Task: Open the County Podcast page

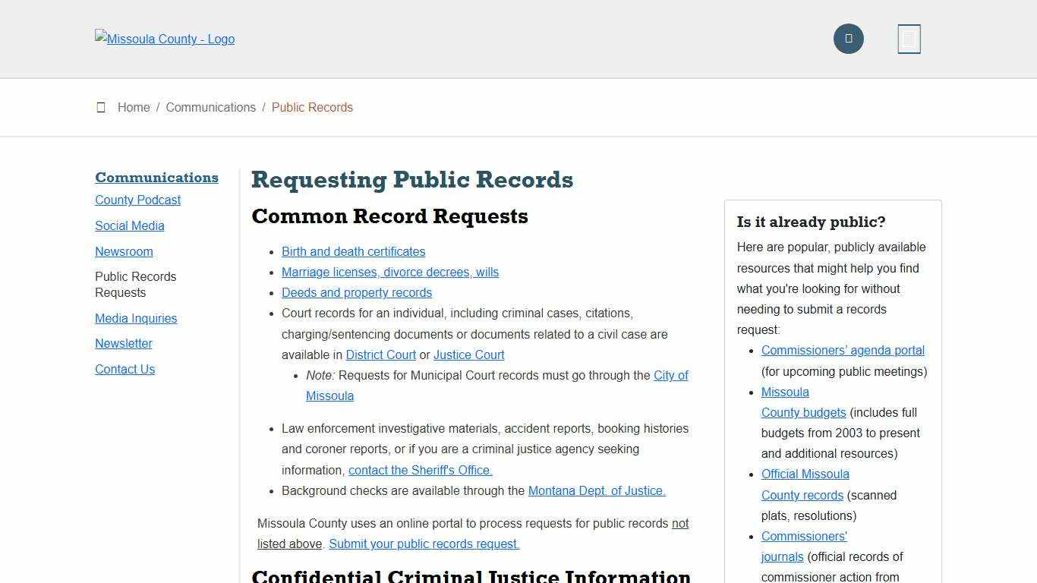Action: point(137,200)
